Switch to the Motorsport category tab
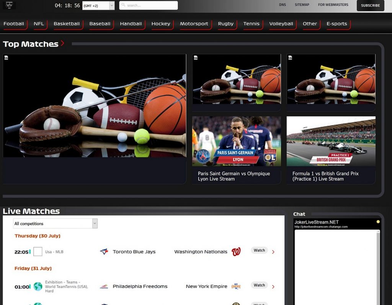The height and width of the screenshot is (305, 392). 194,24
